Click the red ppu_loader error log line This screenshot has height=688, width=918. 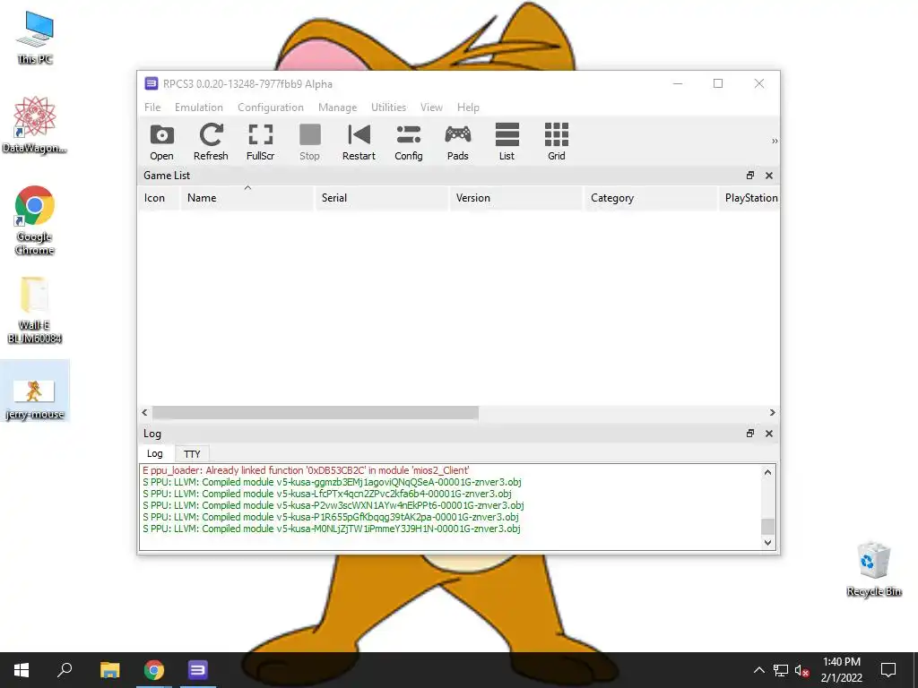tap(306, 470)
